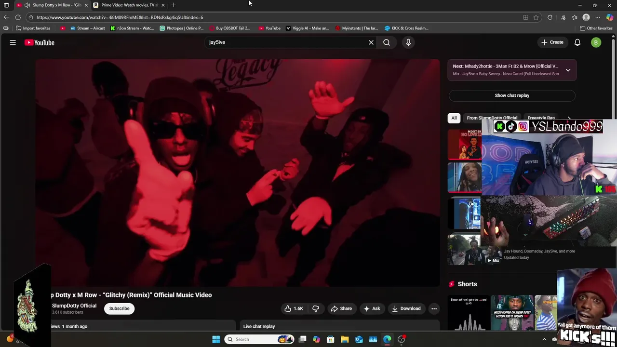
Task: Close the Prime Video tab
Action: (x=163, y=5)
